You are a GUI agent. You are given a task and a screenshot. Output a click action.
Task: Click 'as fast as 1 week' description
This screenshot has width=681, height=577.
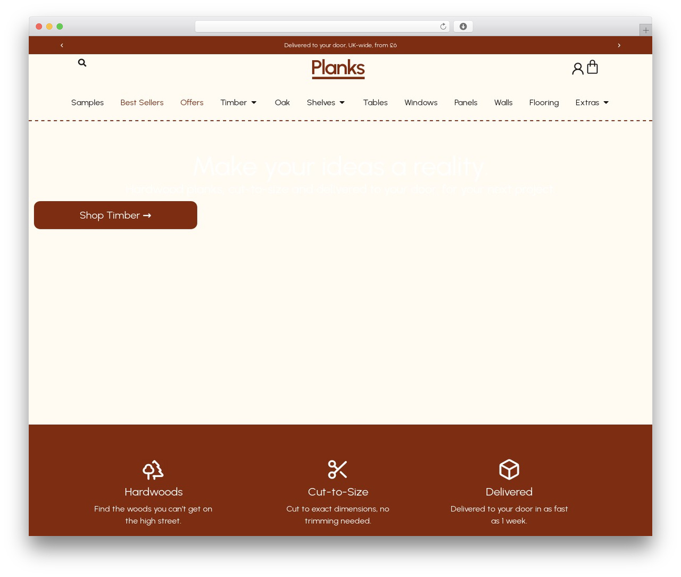click(509, 515)
